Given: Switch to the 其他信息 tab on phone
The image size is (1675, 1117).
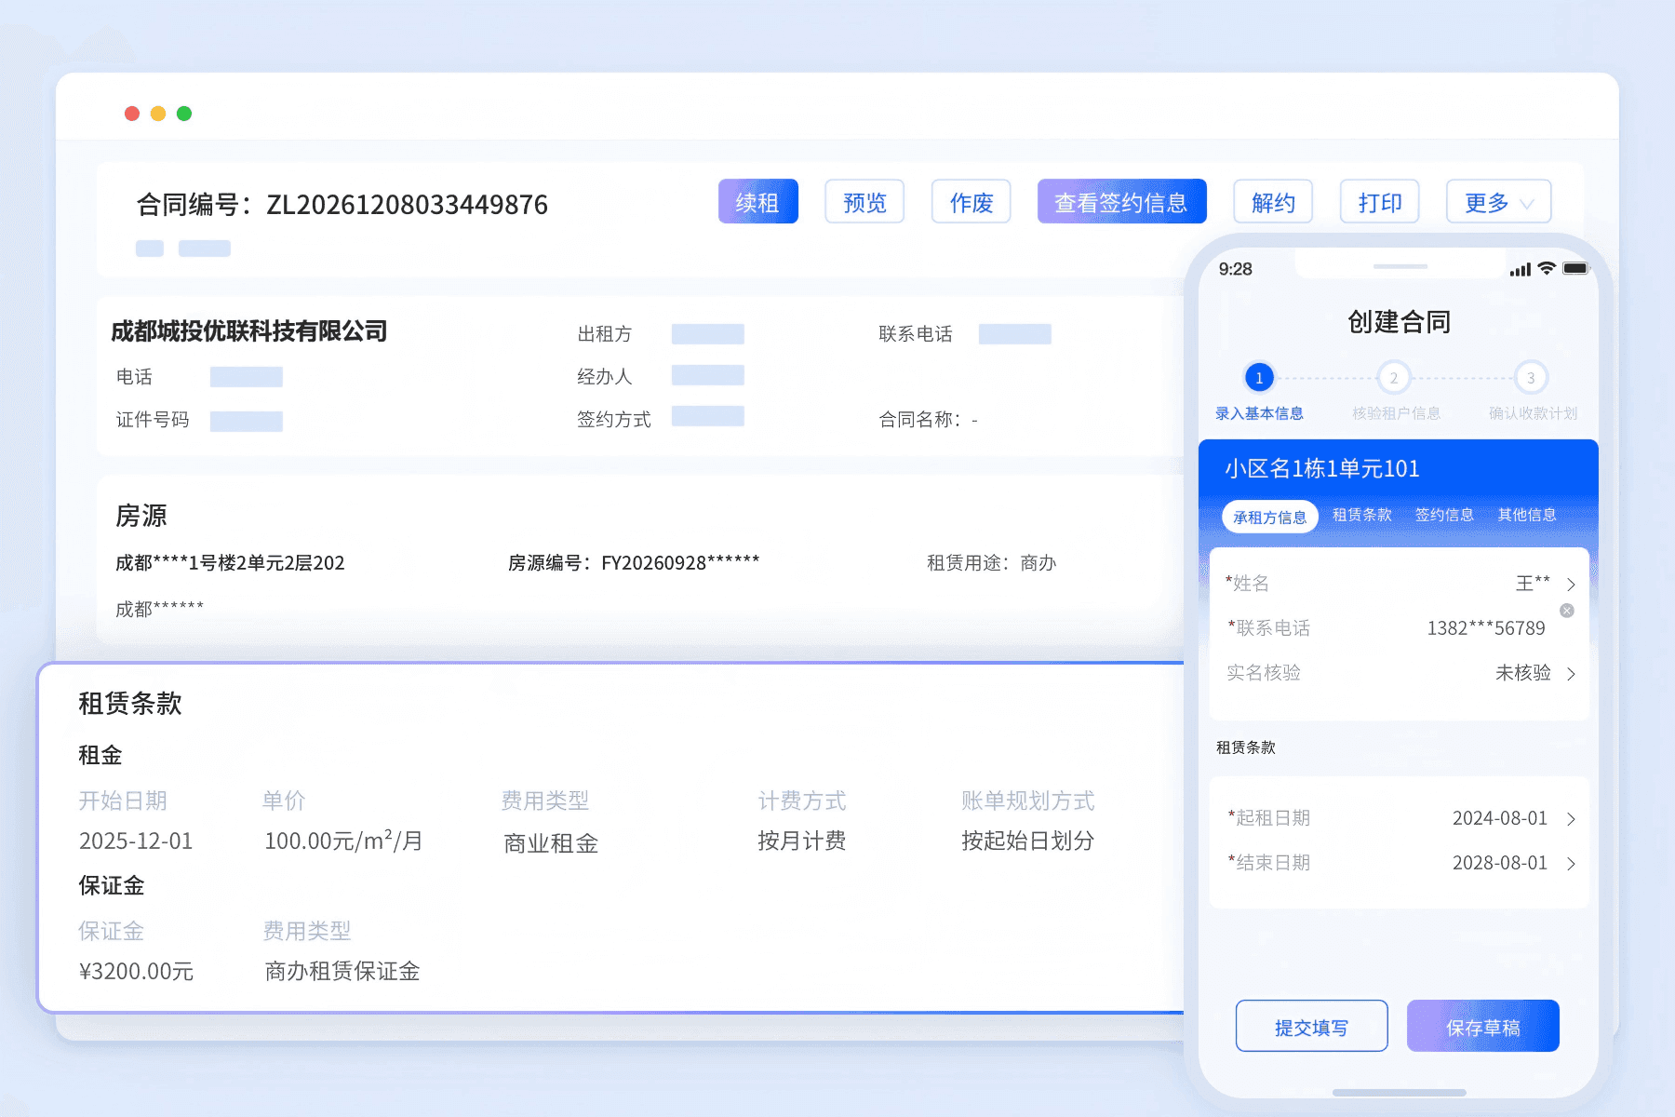Looking at the screenshot, I should 1527,515.
